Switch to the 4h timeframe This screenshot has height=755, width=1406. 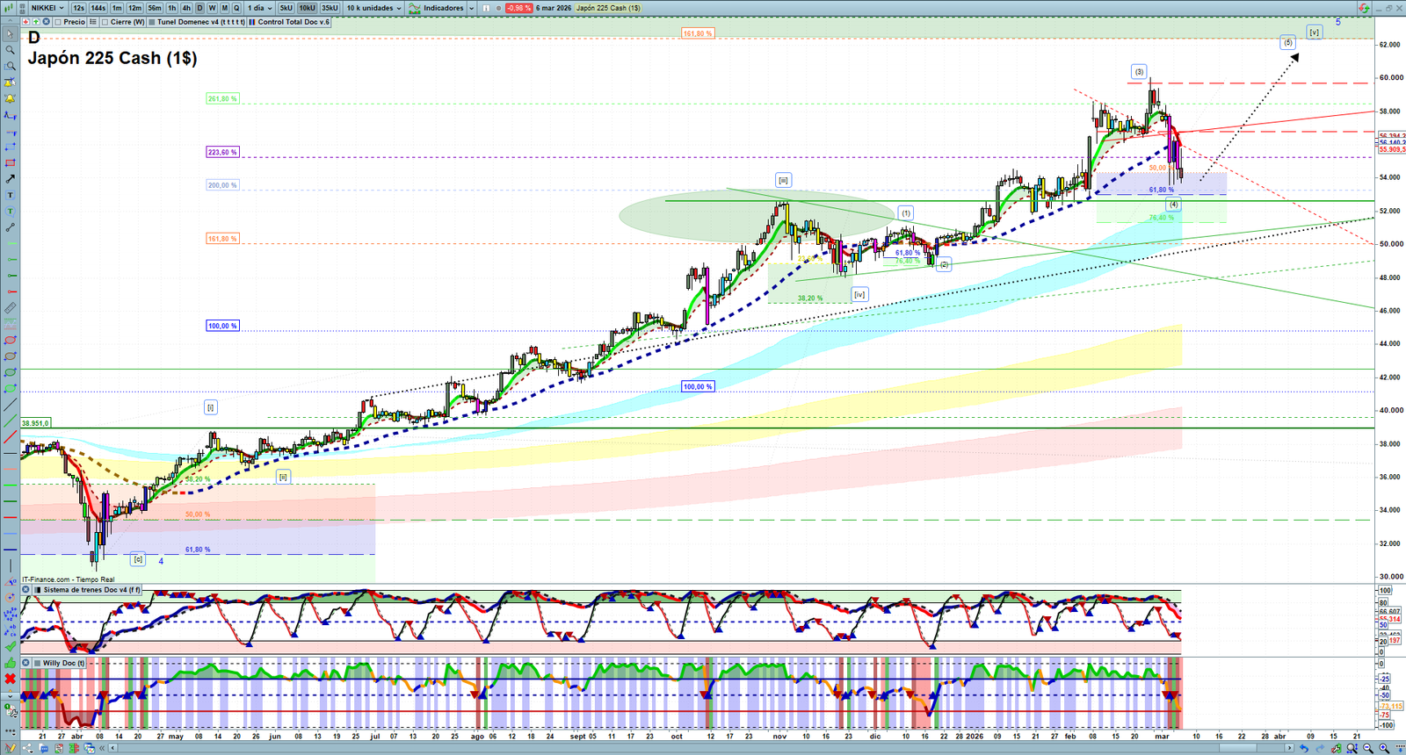pos(186,8)
